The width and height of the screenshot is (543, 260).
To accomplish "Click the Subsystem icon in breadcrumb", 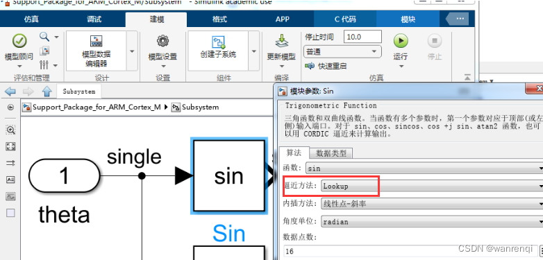I will click(176, 107).
